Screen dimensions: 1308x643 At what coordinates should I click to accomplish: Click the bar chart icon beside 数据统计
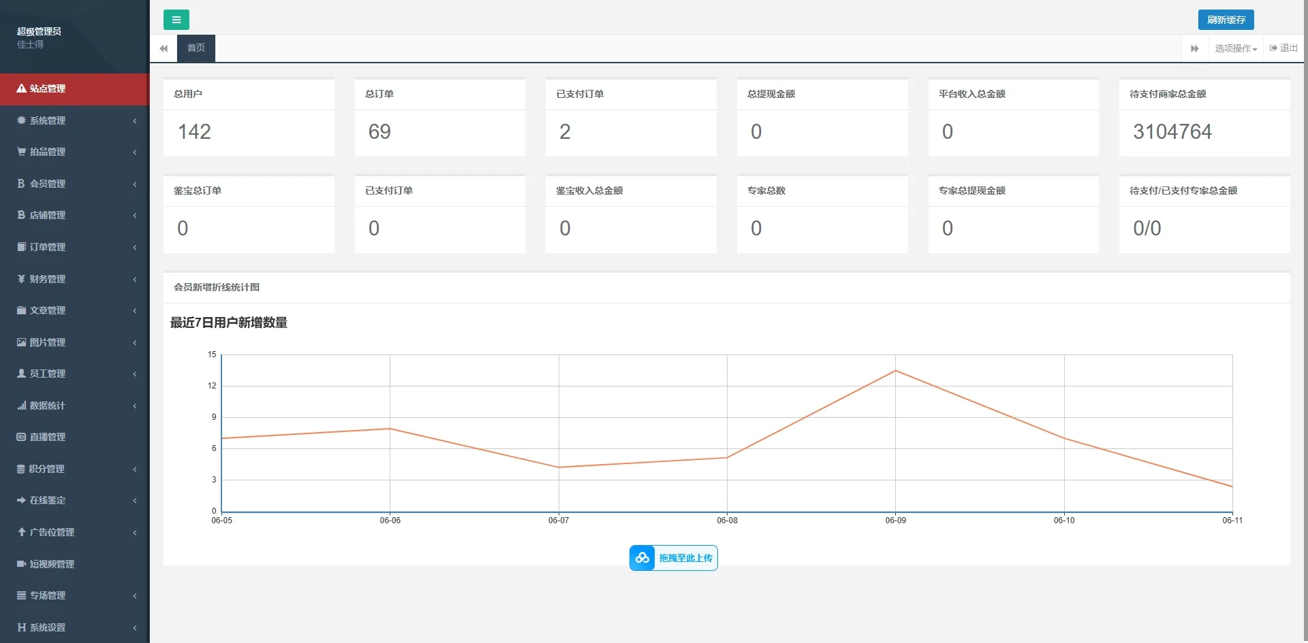pos(21,406)
